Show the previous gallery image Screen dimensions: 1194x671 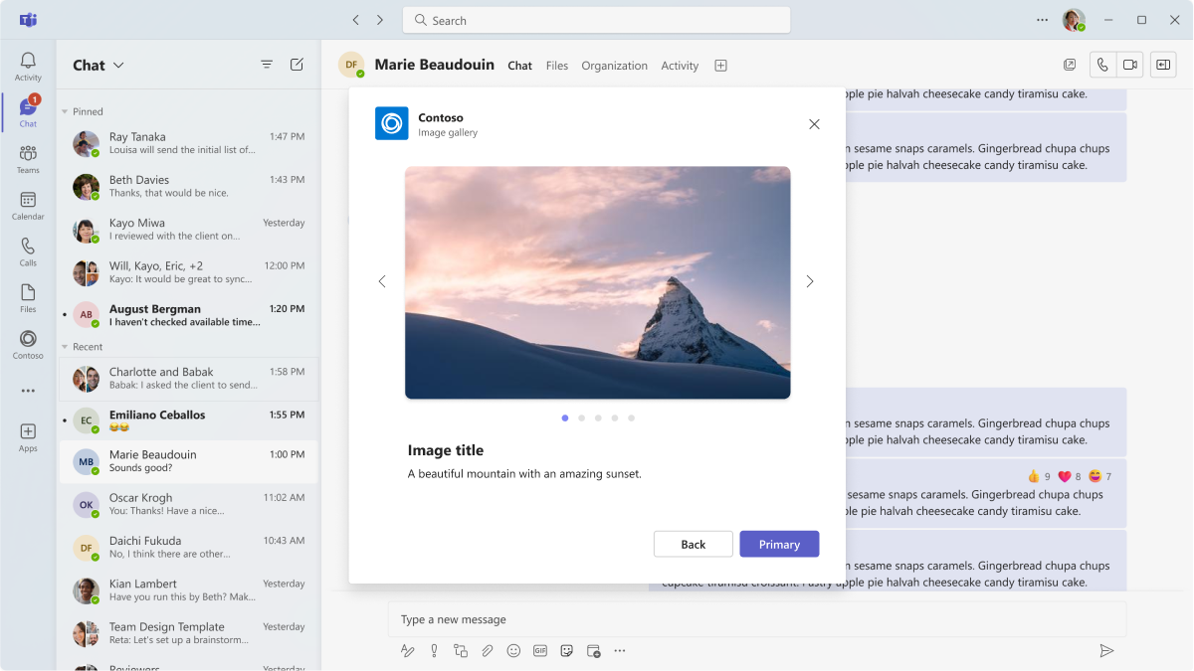(382, 282)
